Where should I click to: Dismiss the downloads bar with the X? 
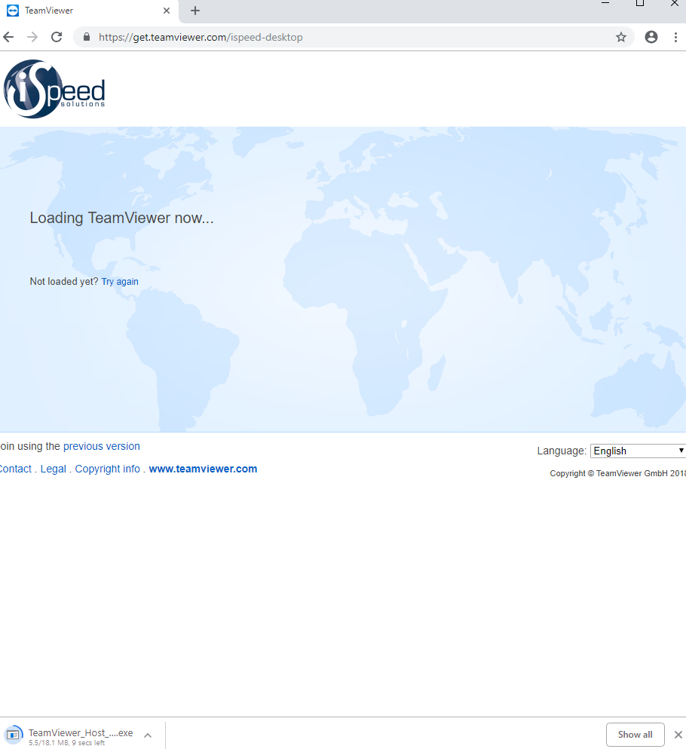coord(678,735)
